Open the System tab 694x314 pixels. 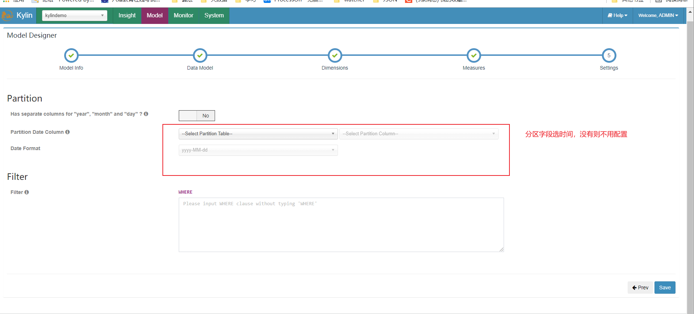tap(214, 16)
